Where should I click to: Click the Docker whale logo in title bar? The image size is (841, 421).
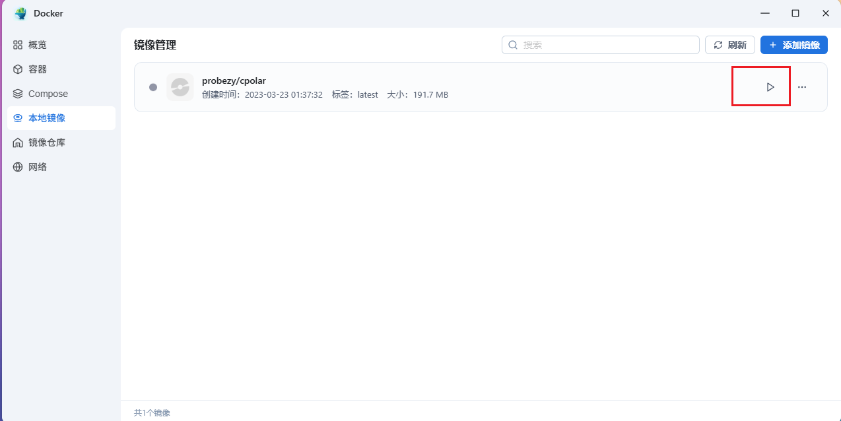(20, 13)
